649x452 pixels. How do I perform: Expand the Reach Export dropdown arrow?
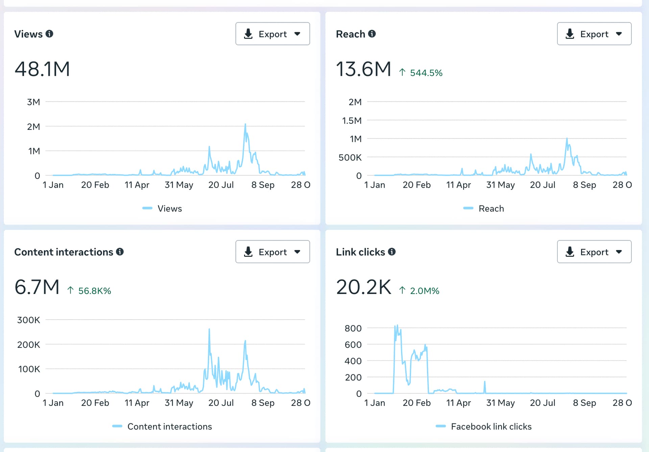619,34
